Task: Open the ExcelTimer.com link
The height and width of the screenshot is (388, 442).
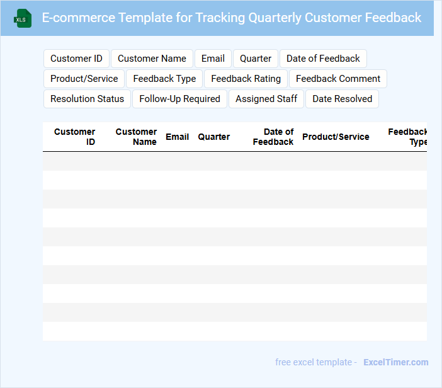Action: (x=395, y=362)
